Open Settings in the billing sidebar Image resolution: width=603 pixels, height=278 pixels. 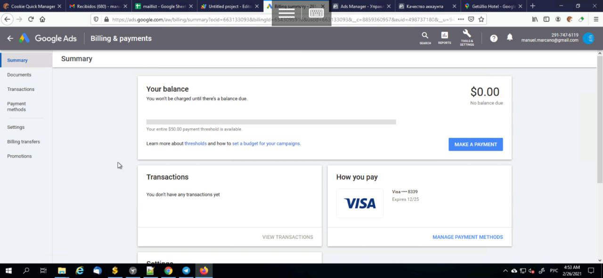pos(16,127)
